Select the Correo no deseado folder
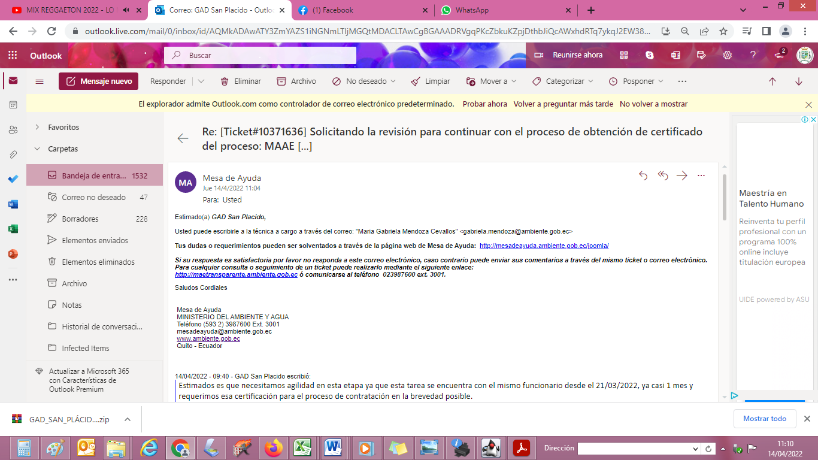The width and height of the screenshot is (818, 460). pyautogui.click(x=93, y=197)
